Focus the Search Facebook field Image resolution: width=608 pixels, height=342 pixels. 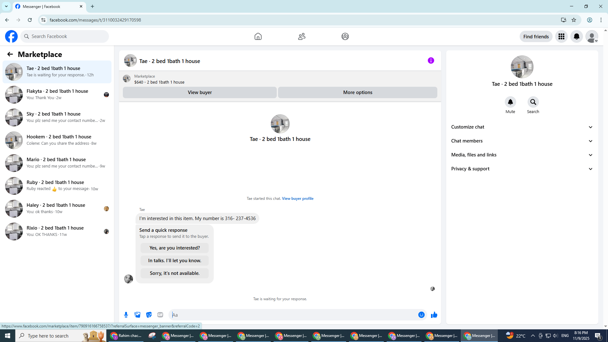point(65,36)
